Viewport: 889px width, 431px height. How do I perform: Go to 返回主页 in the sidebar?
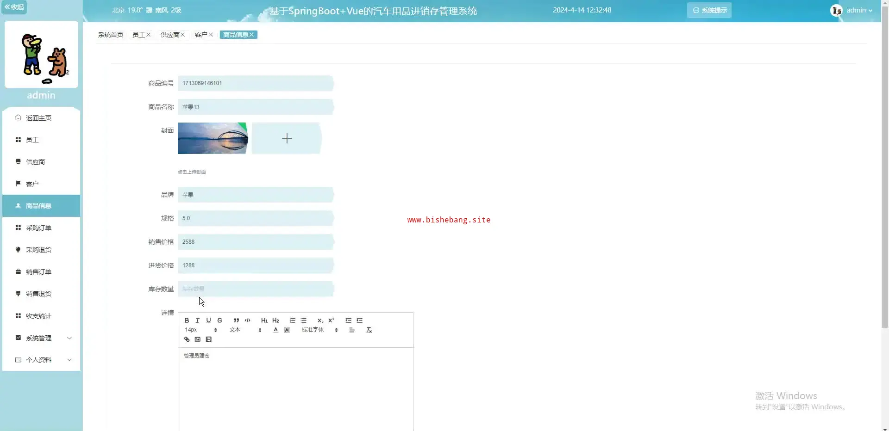(x=41, y=118)
